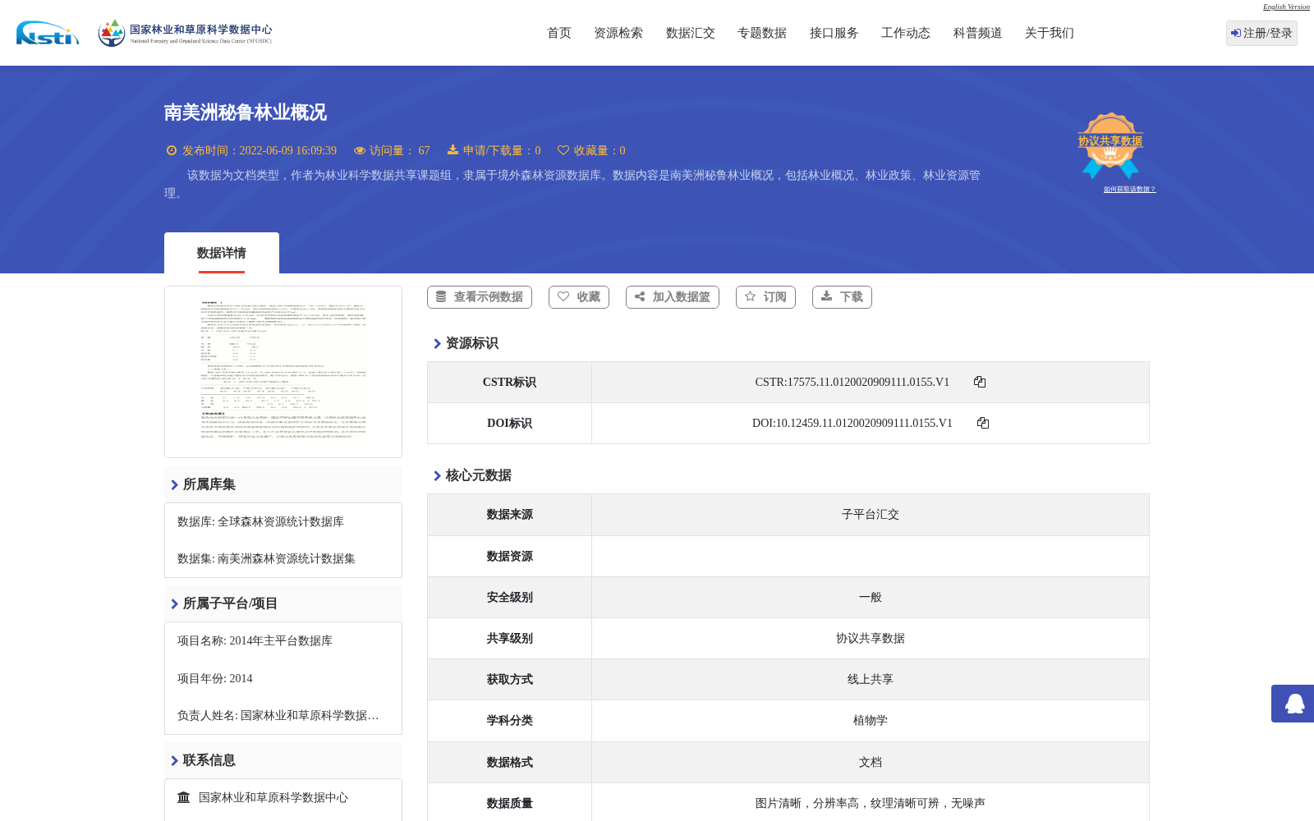This screenshot has height=821, width=1314.
Task: Collapse the 资源标识 section chevron
Action: [437, 344]
